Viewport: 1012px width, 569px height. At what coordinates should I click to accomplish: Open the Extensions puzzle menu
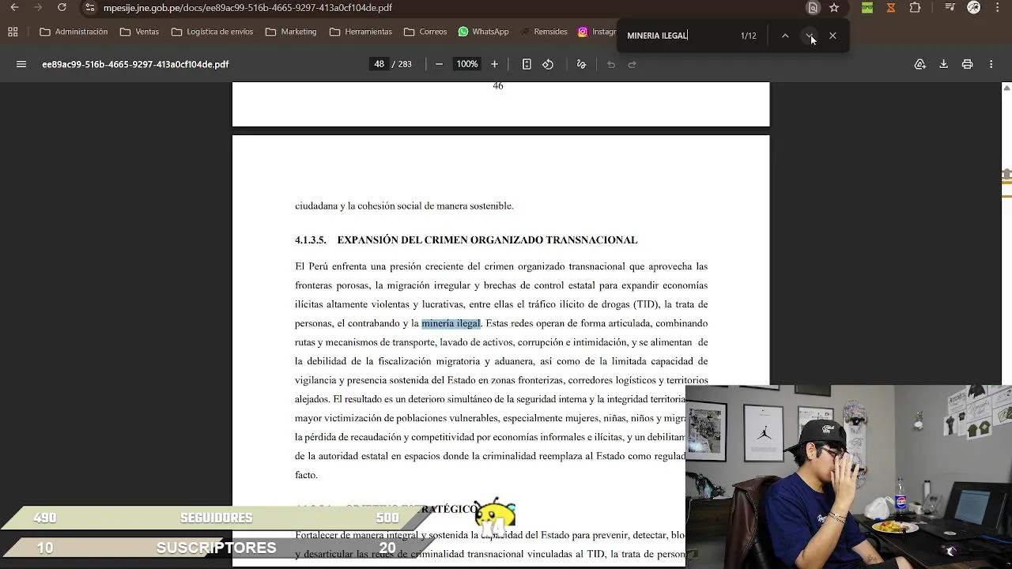(915, 8)
